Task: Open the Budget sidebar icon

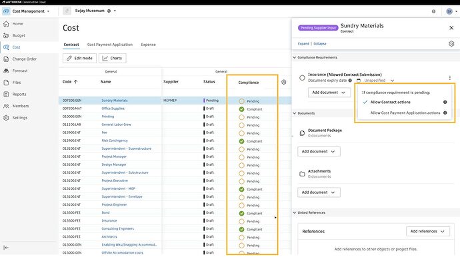Action: point(6,35)
